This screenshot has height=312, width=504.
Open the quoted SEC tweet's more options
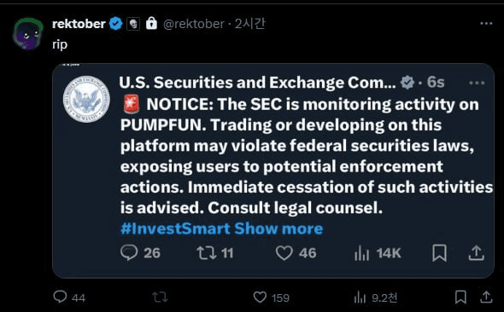[x=477, y=83]
